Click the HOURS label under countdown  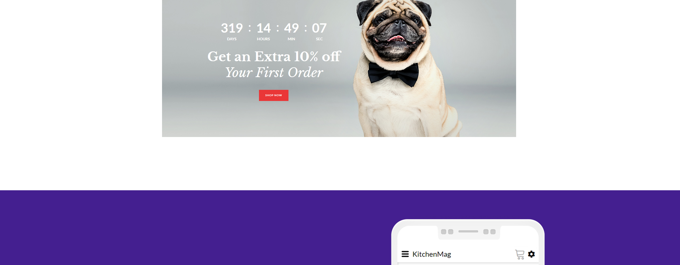tap(263, 39)
